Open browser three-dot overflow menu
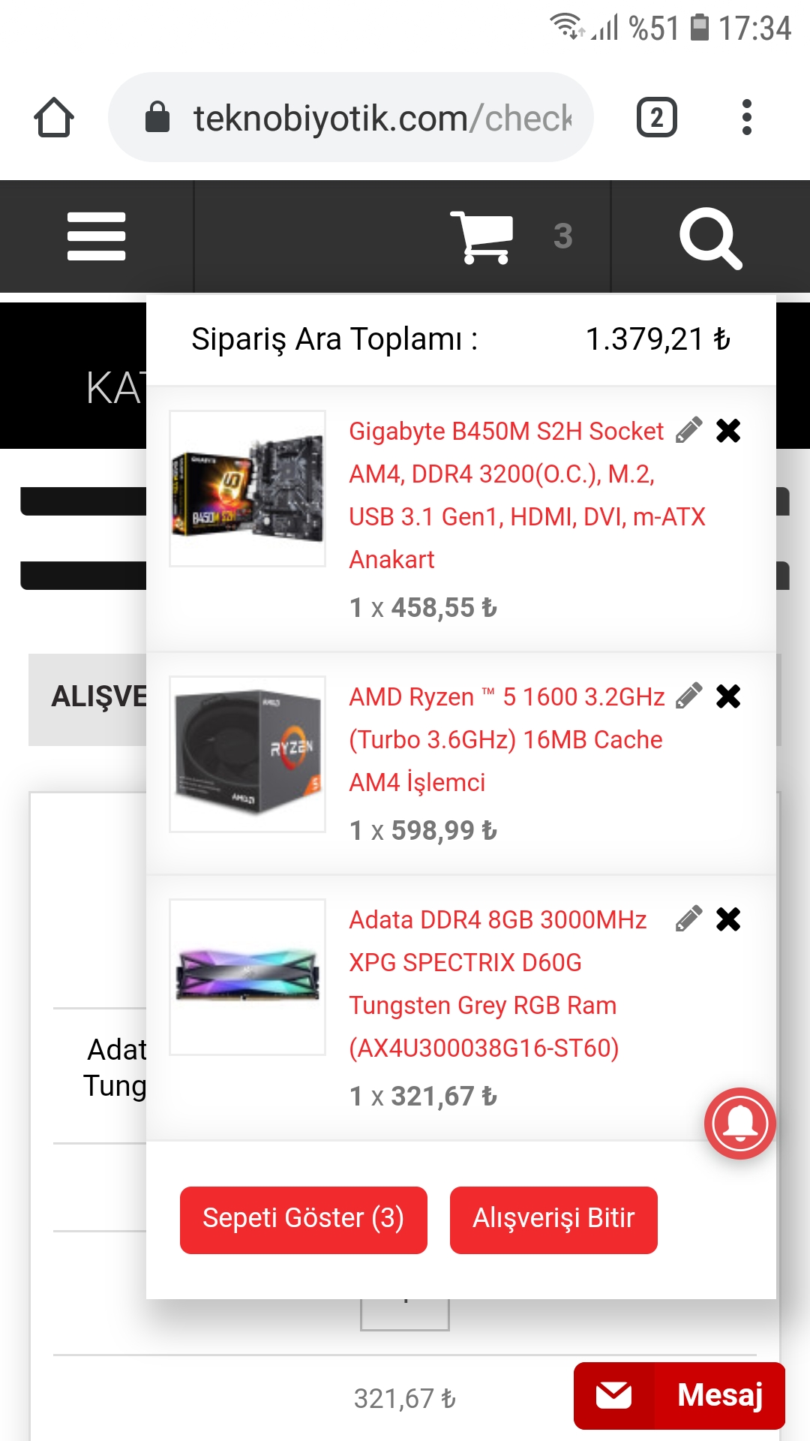This screenshot has height=1441, width=810. (x=746, y=118)
